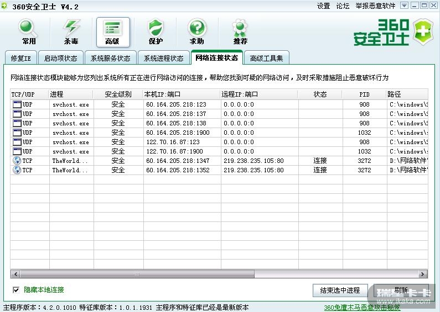Sort by the 远程IP:端口 column header
The image size is (440, 312).
click(259, 94)
